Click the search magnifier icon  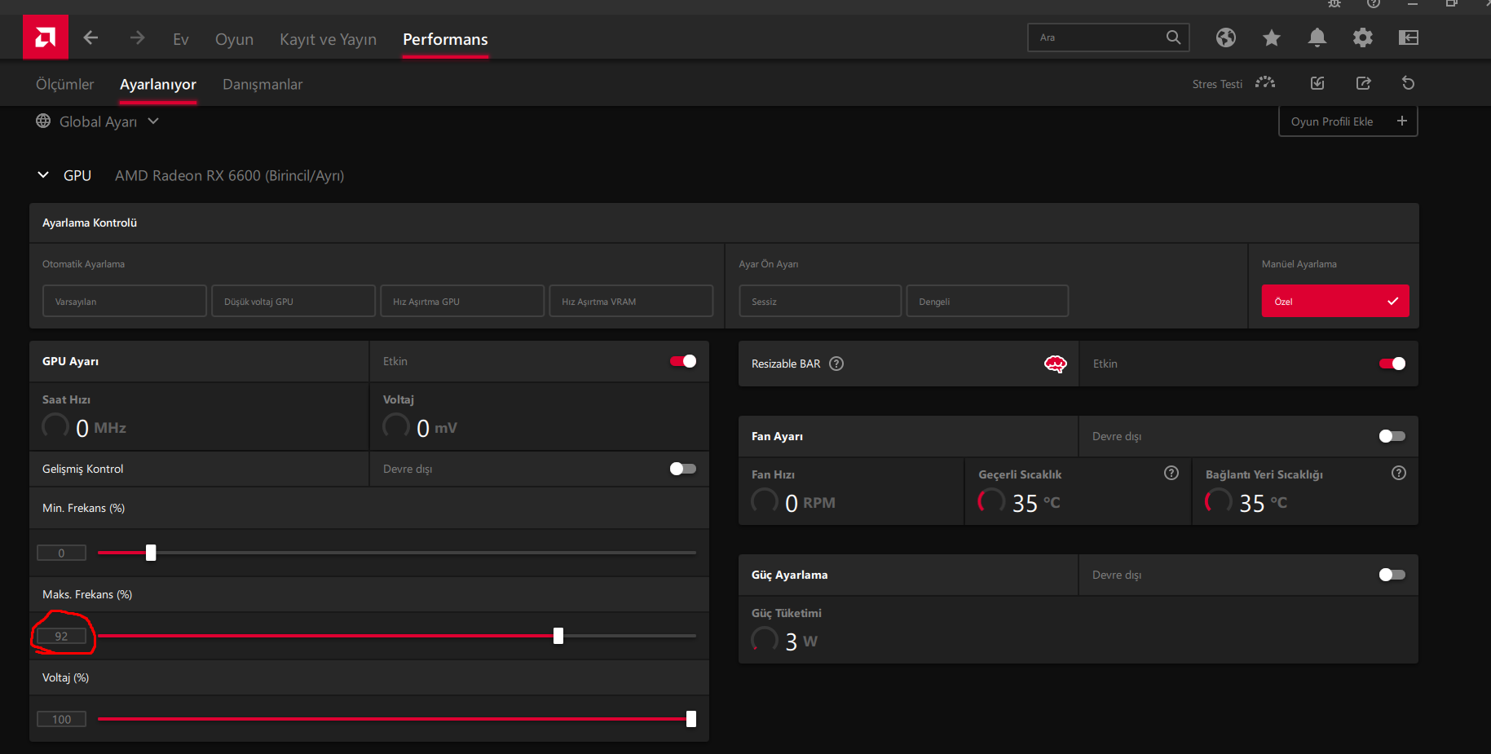pyautogui.click(x=1173, y=37)
